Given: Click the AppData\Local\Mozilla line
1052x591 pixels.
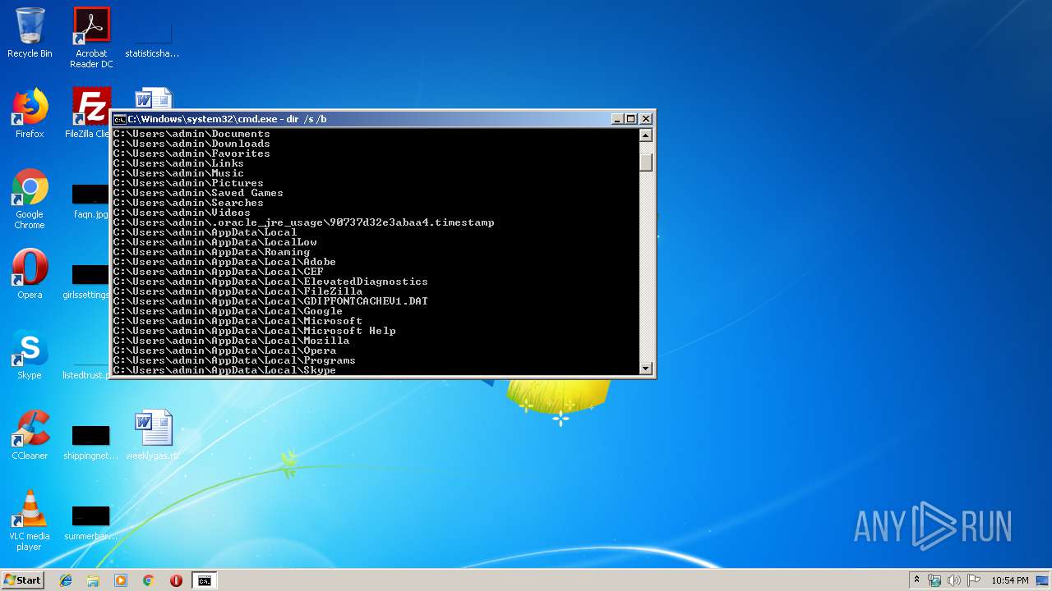Looking at the screenshot, I should coord(231,341).
